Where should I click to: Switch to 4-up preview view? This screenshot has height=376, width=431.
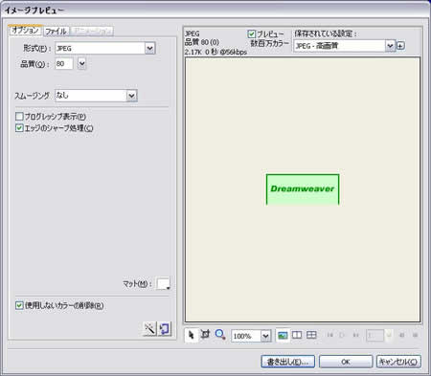tap(311, 335)
